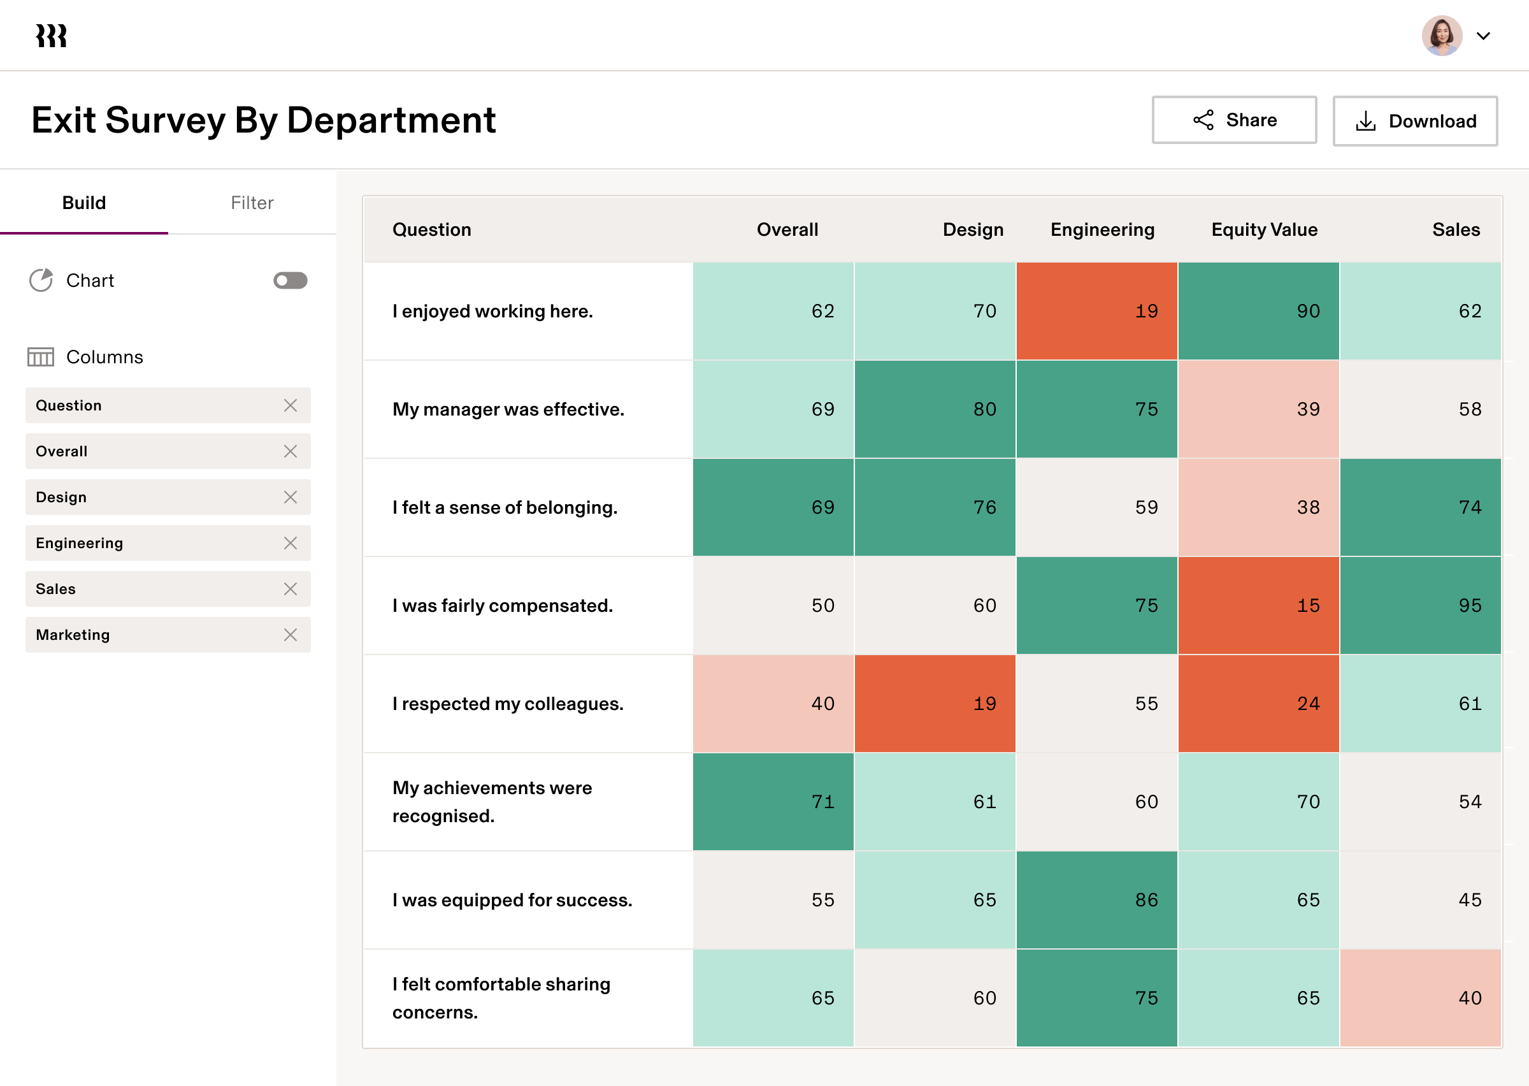Image resolution: width=1529 pixels, height=1086 pixels.
Task: Enable the Chart toggle switch
Action: coord(290,280)
